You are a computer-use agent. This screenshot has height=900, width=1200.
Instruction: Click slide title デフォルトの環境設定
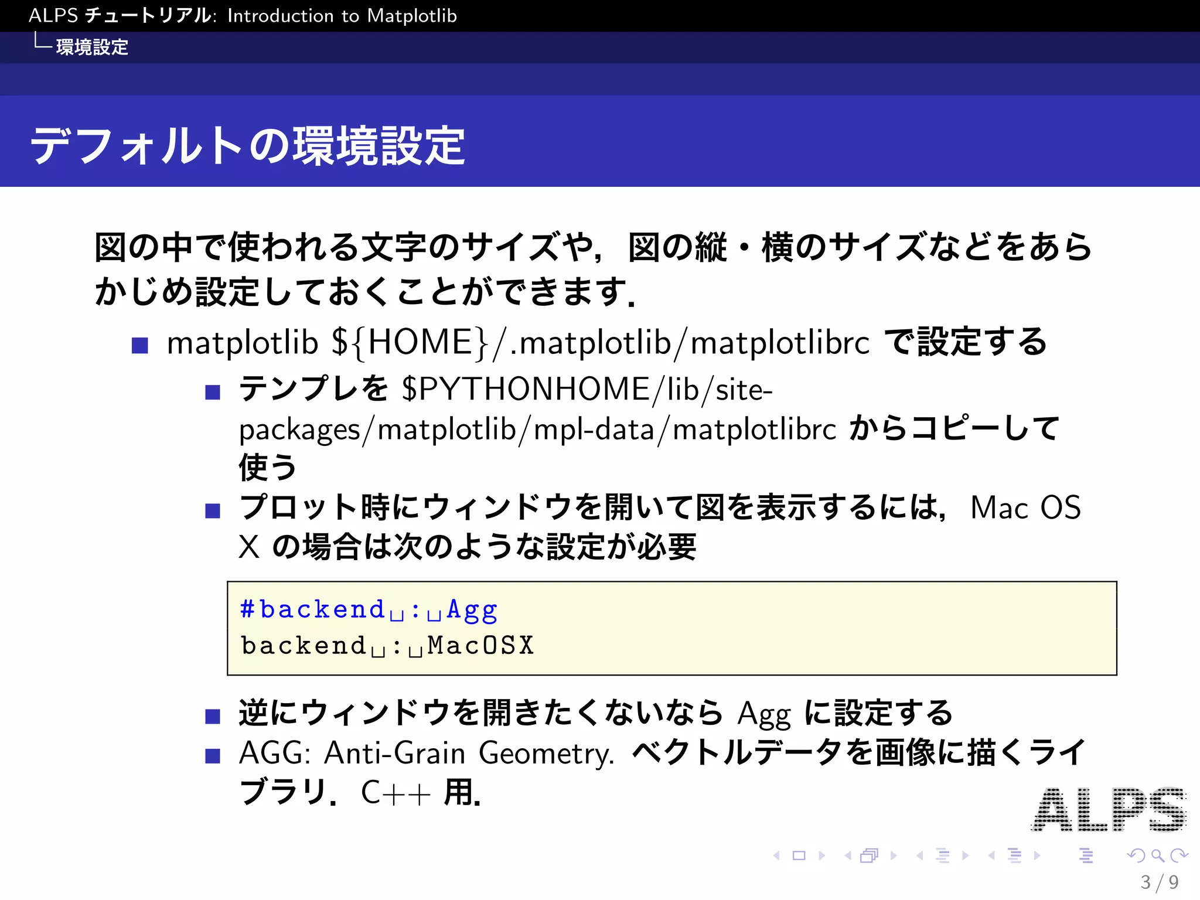click(x=247, y=145)
